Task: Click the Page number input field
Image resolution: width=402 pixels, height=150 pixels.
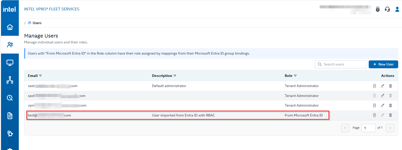Action: coord(368,128)
